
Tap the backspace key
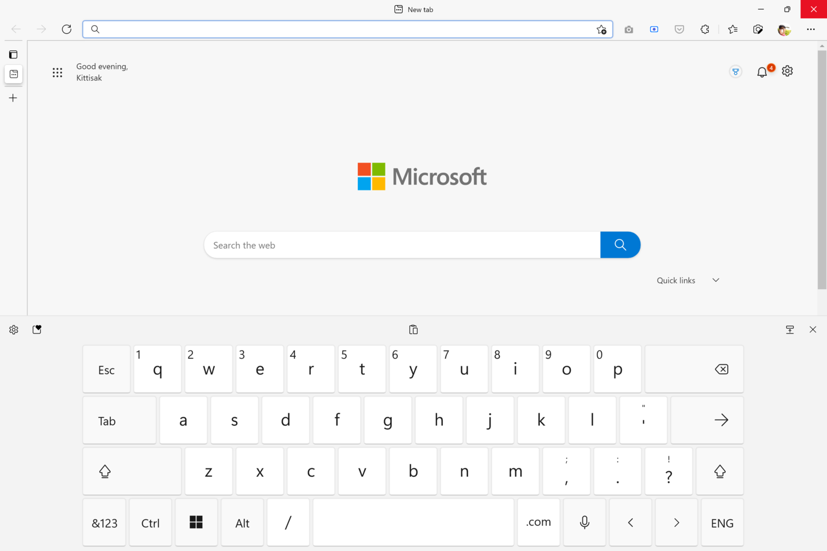(694, 369)
